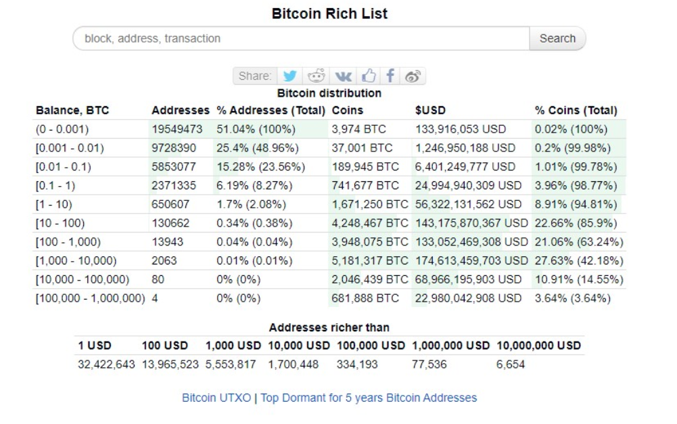Click the Balance, BTC column header
677x424 pixels.
72,110
